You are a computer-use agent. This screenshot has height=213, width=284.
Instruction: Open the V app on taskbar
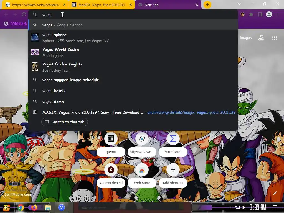click(62, 207)
